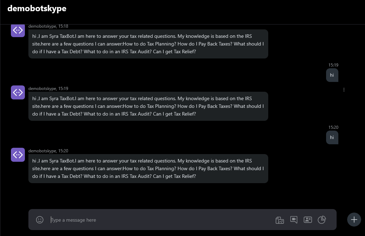Viewport: 365px width, 236px height.
Task: Click the round plus button
Action: pyautogui.click(x=354, y=220)
